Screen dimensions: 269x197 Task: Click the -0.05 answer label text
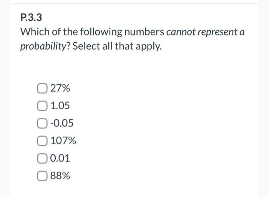click(x=62, y=123)
